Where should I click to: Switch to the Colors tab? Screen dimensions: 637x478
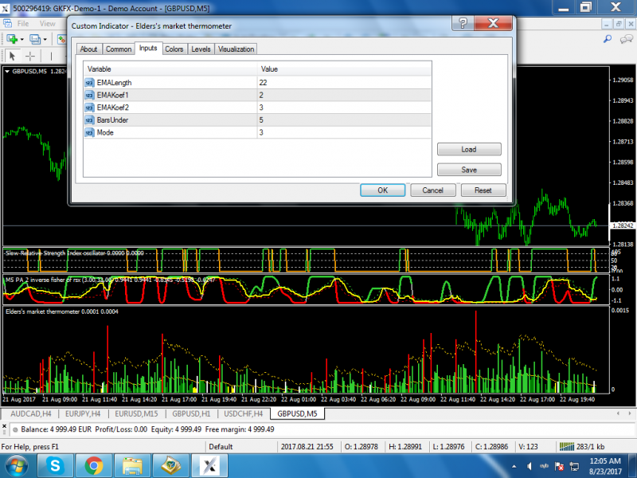point(174,49)
